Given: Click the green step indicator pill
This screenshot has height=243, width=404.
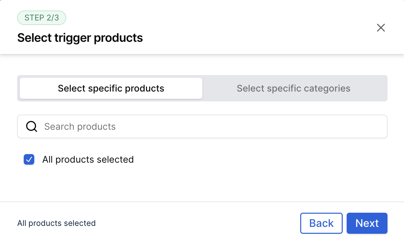Looking at the screenshot, I should point(42,18).
